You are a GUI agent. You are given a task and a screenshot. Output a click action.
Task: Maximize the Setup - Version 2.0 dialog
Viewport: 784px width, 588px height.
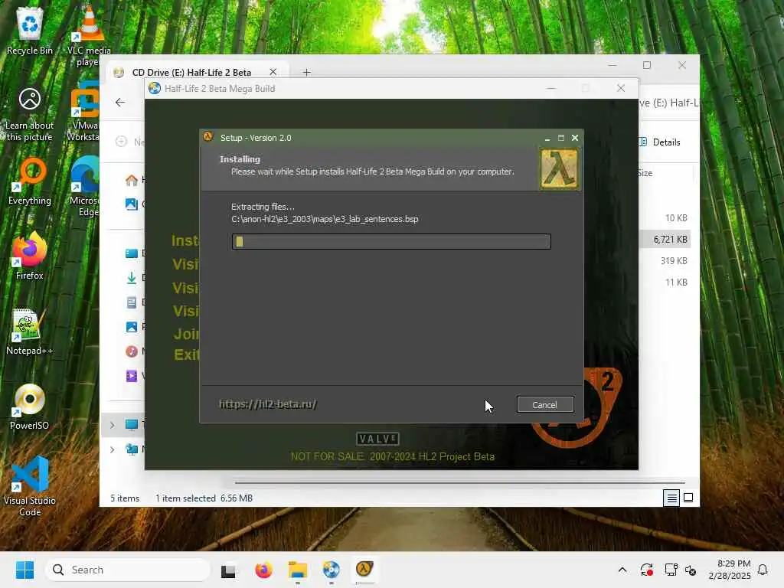(x=561, y=138)
